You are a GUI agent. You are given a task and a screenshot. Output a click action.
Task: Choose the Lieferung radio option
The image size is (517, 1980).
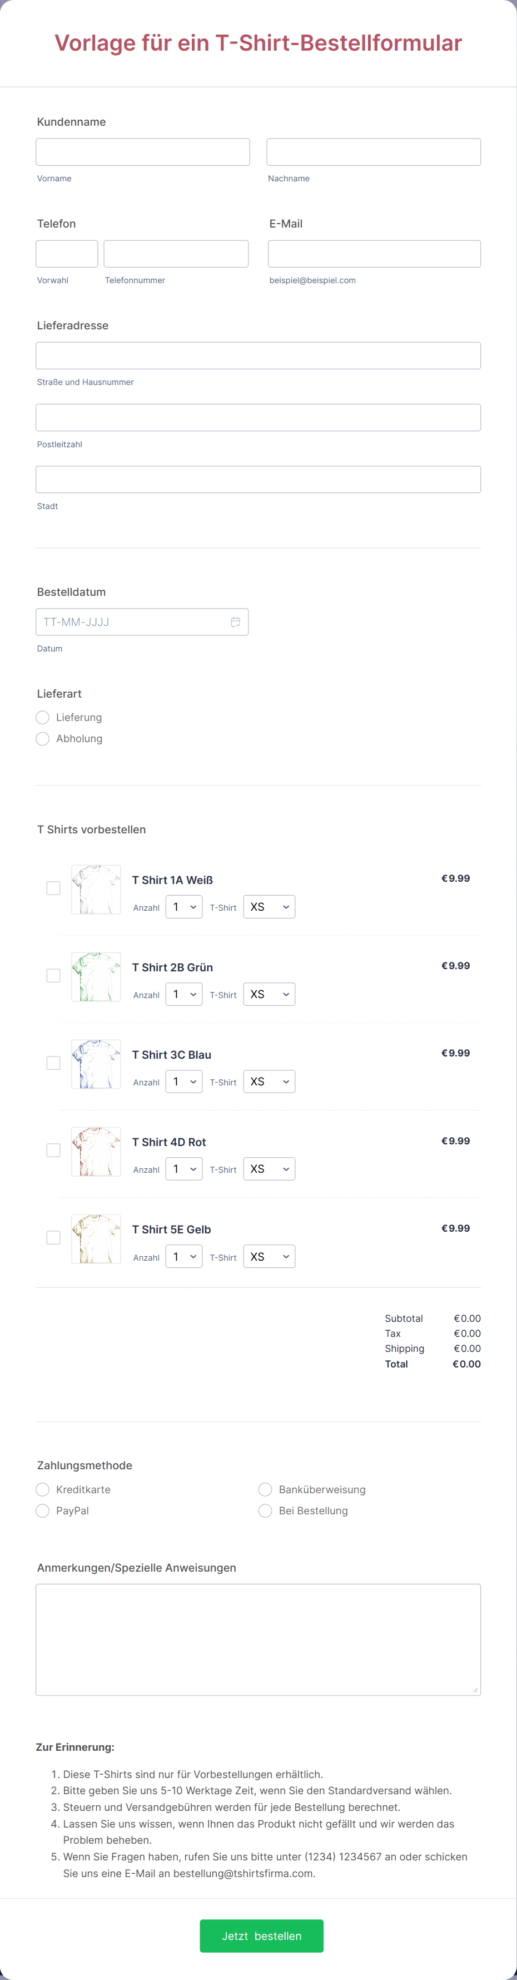point(42,717)
